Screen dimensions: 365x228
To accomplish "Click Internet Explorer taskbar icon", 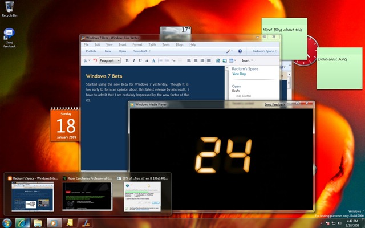I will tap(23, 223).
